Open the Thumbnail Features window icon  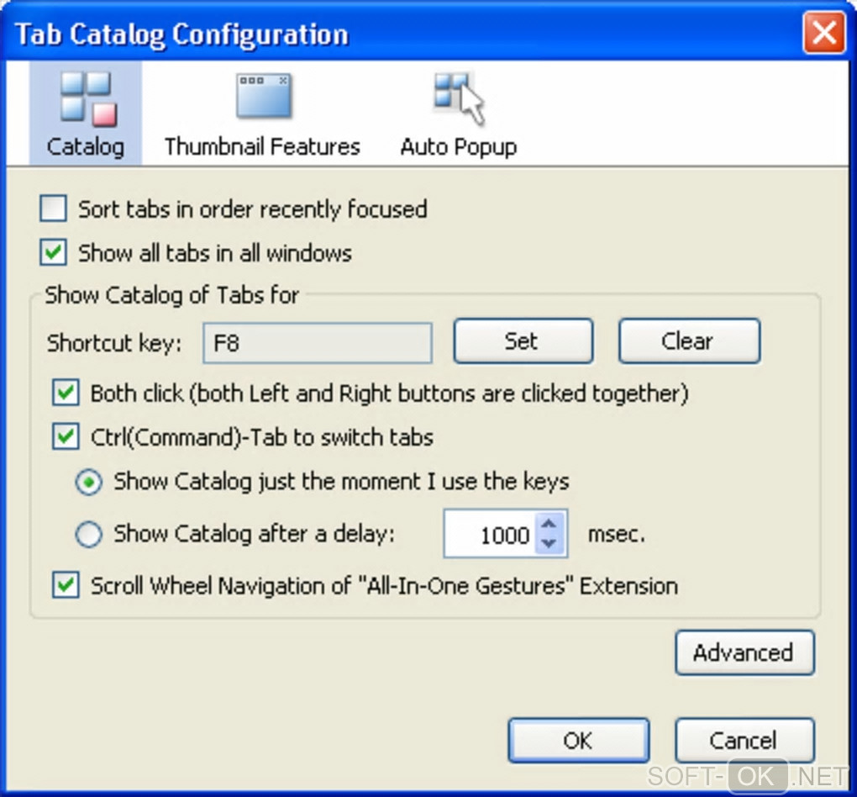[263, 97]
